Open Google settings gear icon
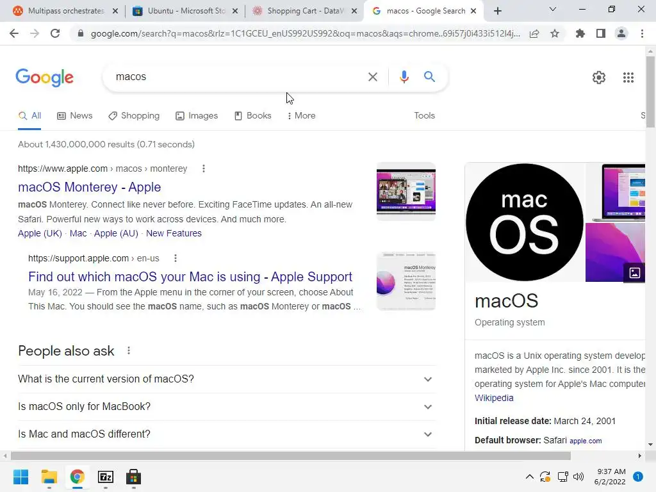Image resolution: width=656 pixels, height=492 pixels. click(x=599, y=78)
